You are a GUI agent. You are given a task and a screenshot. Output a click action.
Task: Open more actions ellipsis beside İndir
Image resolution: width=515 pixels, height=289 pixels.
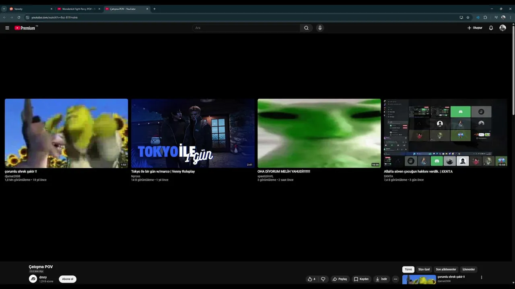click(x=396, y=279)
